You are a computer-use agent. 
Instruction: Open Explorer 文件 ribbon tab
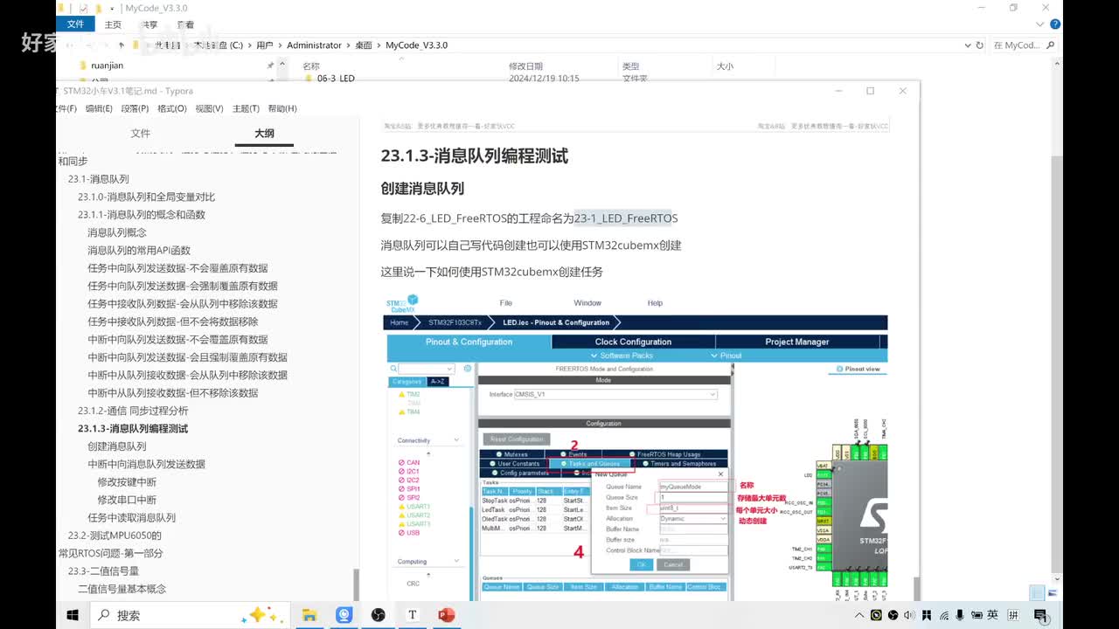pos(75,24)
